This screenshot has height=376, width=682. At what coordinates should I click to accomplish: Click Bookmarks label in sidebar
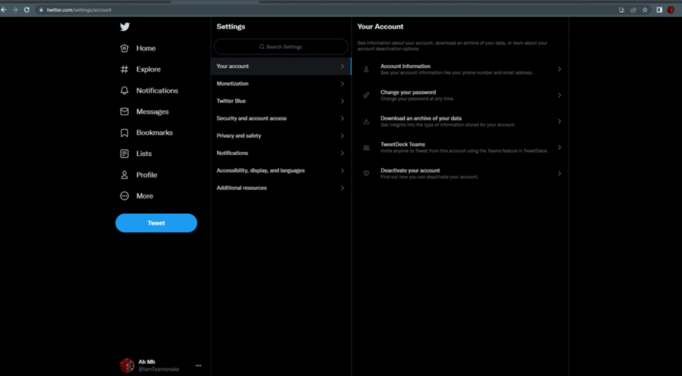[155, 133]
